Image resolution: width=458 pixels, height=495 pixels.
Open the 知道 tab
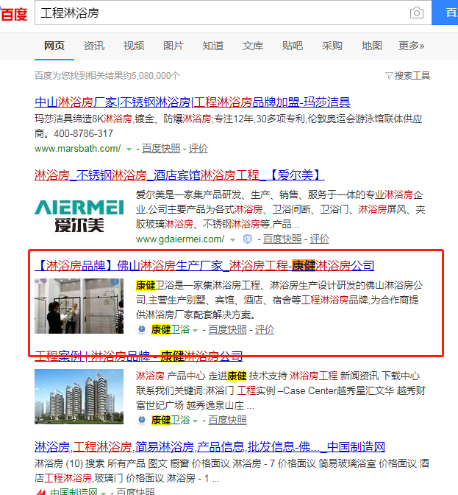pos(213,46)
